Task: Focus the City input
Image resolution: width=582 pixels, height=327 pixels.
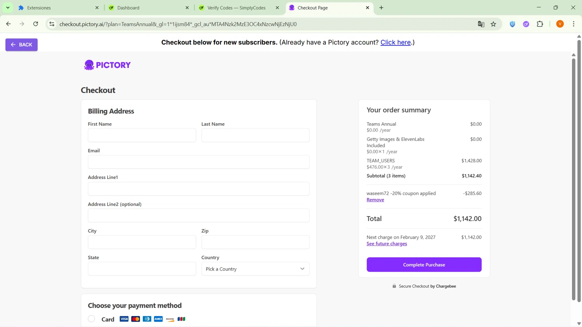Action: tap(142, 242)
